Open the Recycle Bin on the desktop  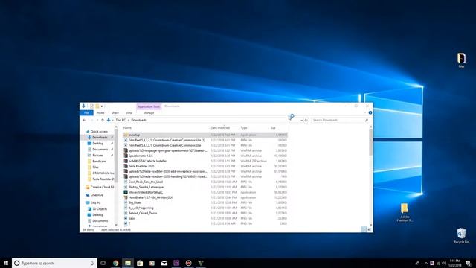click(461, 236)
